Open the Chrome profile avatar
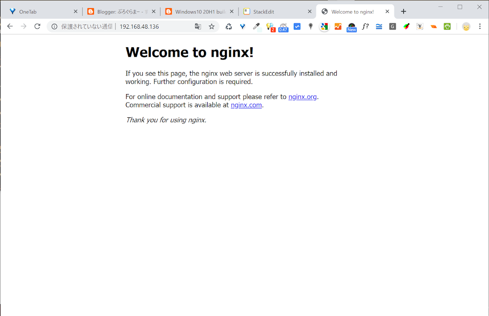This screenshot has width=489, height=316. click(x=466, y=26)
